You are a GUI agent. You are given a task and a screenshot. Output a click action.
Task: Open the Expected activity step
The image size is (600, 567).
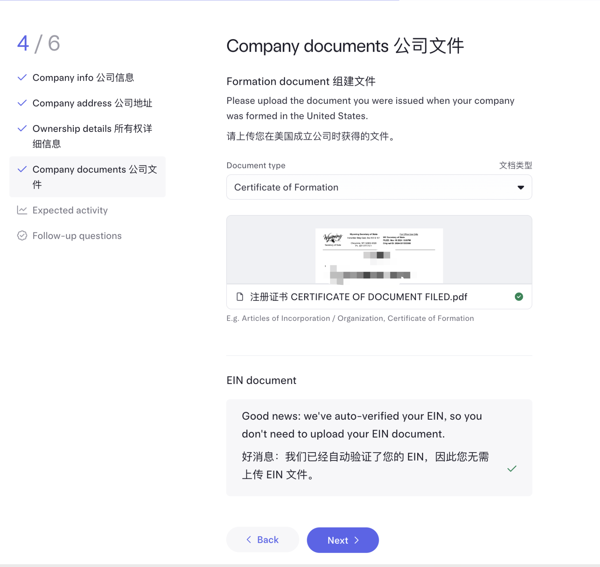coord(70,210)
